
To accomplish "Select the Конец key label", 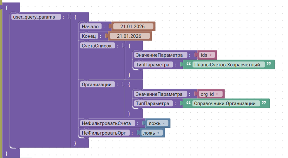I will point(89,36).
